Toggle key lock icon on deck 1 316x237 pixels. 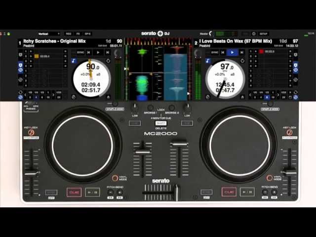[74, 61]
